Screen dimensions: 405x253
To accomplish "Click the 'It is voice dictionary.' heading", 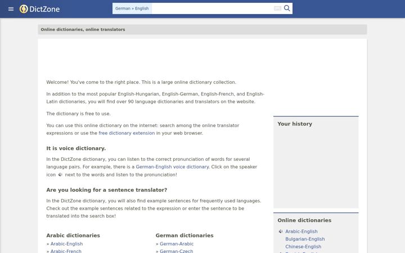I will tap(76, 148).
